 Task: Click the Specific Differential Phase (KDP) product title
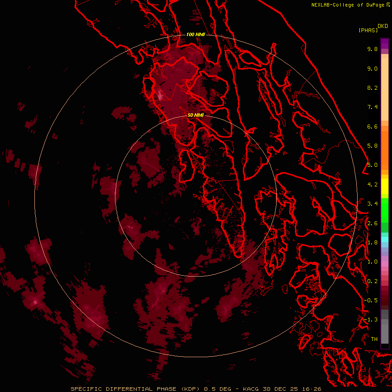pos(135,389)
